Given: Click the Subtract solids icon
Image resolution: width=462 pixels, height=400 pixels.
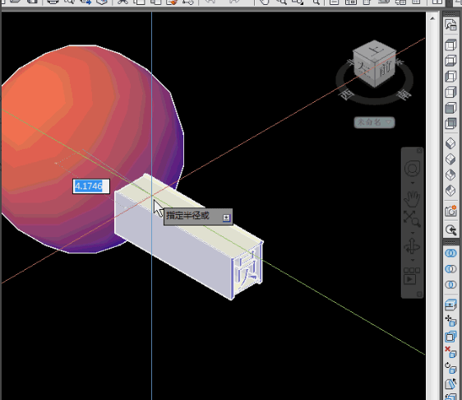Looking at the screenshot, I should (450, 269).
